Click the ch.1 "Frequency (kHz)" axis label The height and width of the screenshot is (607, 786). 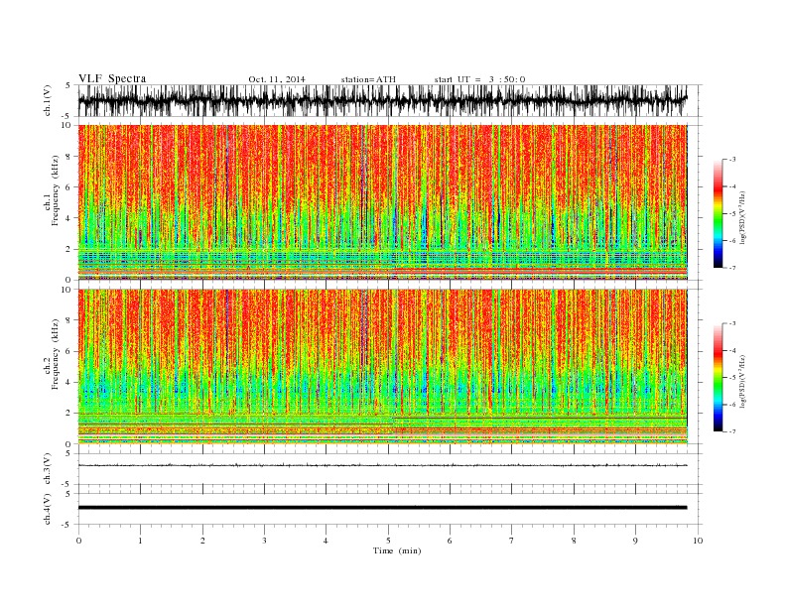[x=56, y=190]
